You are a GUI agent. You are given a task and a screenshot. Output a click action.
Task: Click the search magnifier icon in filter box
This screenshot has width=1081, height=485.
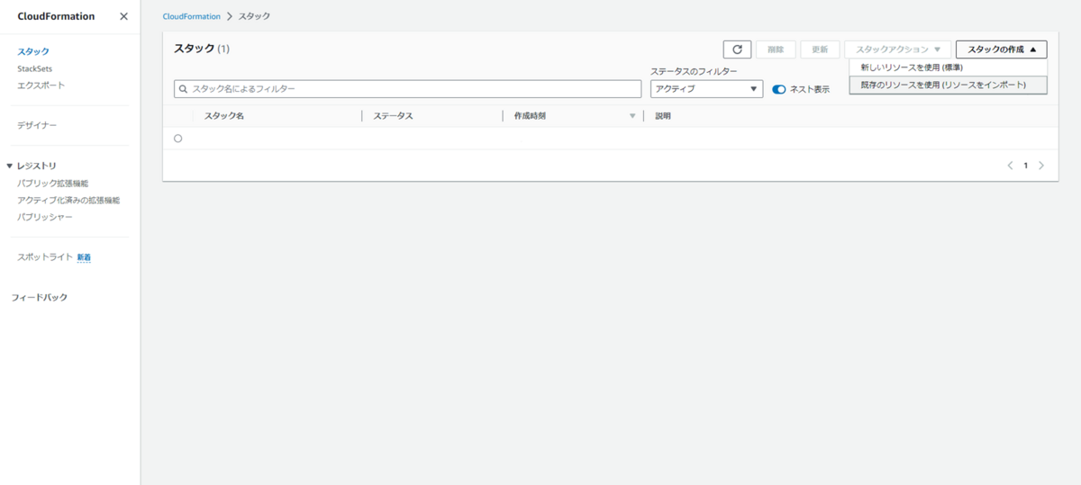[x=183, y=89]
